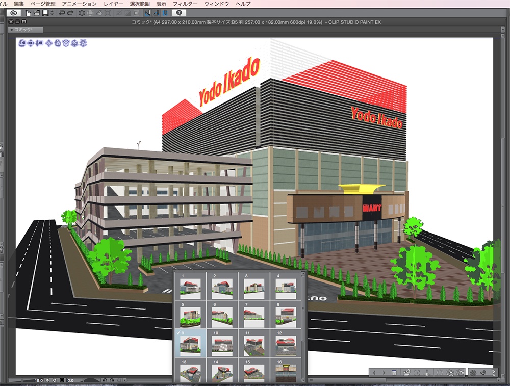Click the seventh 3D object rotation manipulator
Screen dimensions: 510x386
(74, 43)
